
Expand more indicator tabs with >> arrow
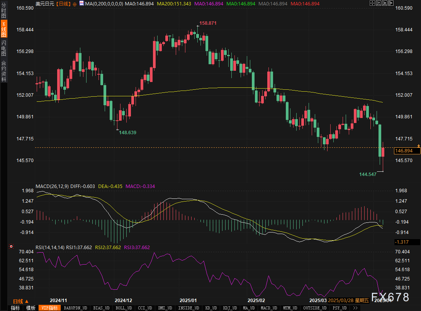pyautogui.click(x=355, y=308)
